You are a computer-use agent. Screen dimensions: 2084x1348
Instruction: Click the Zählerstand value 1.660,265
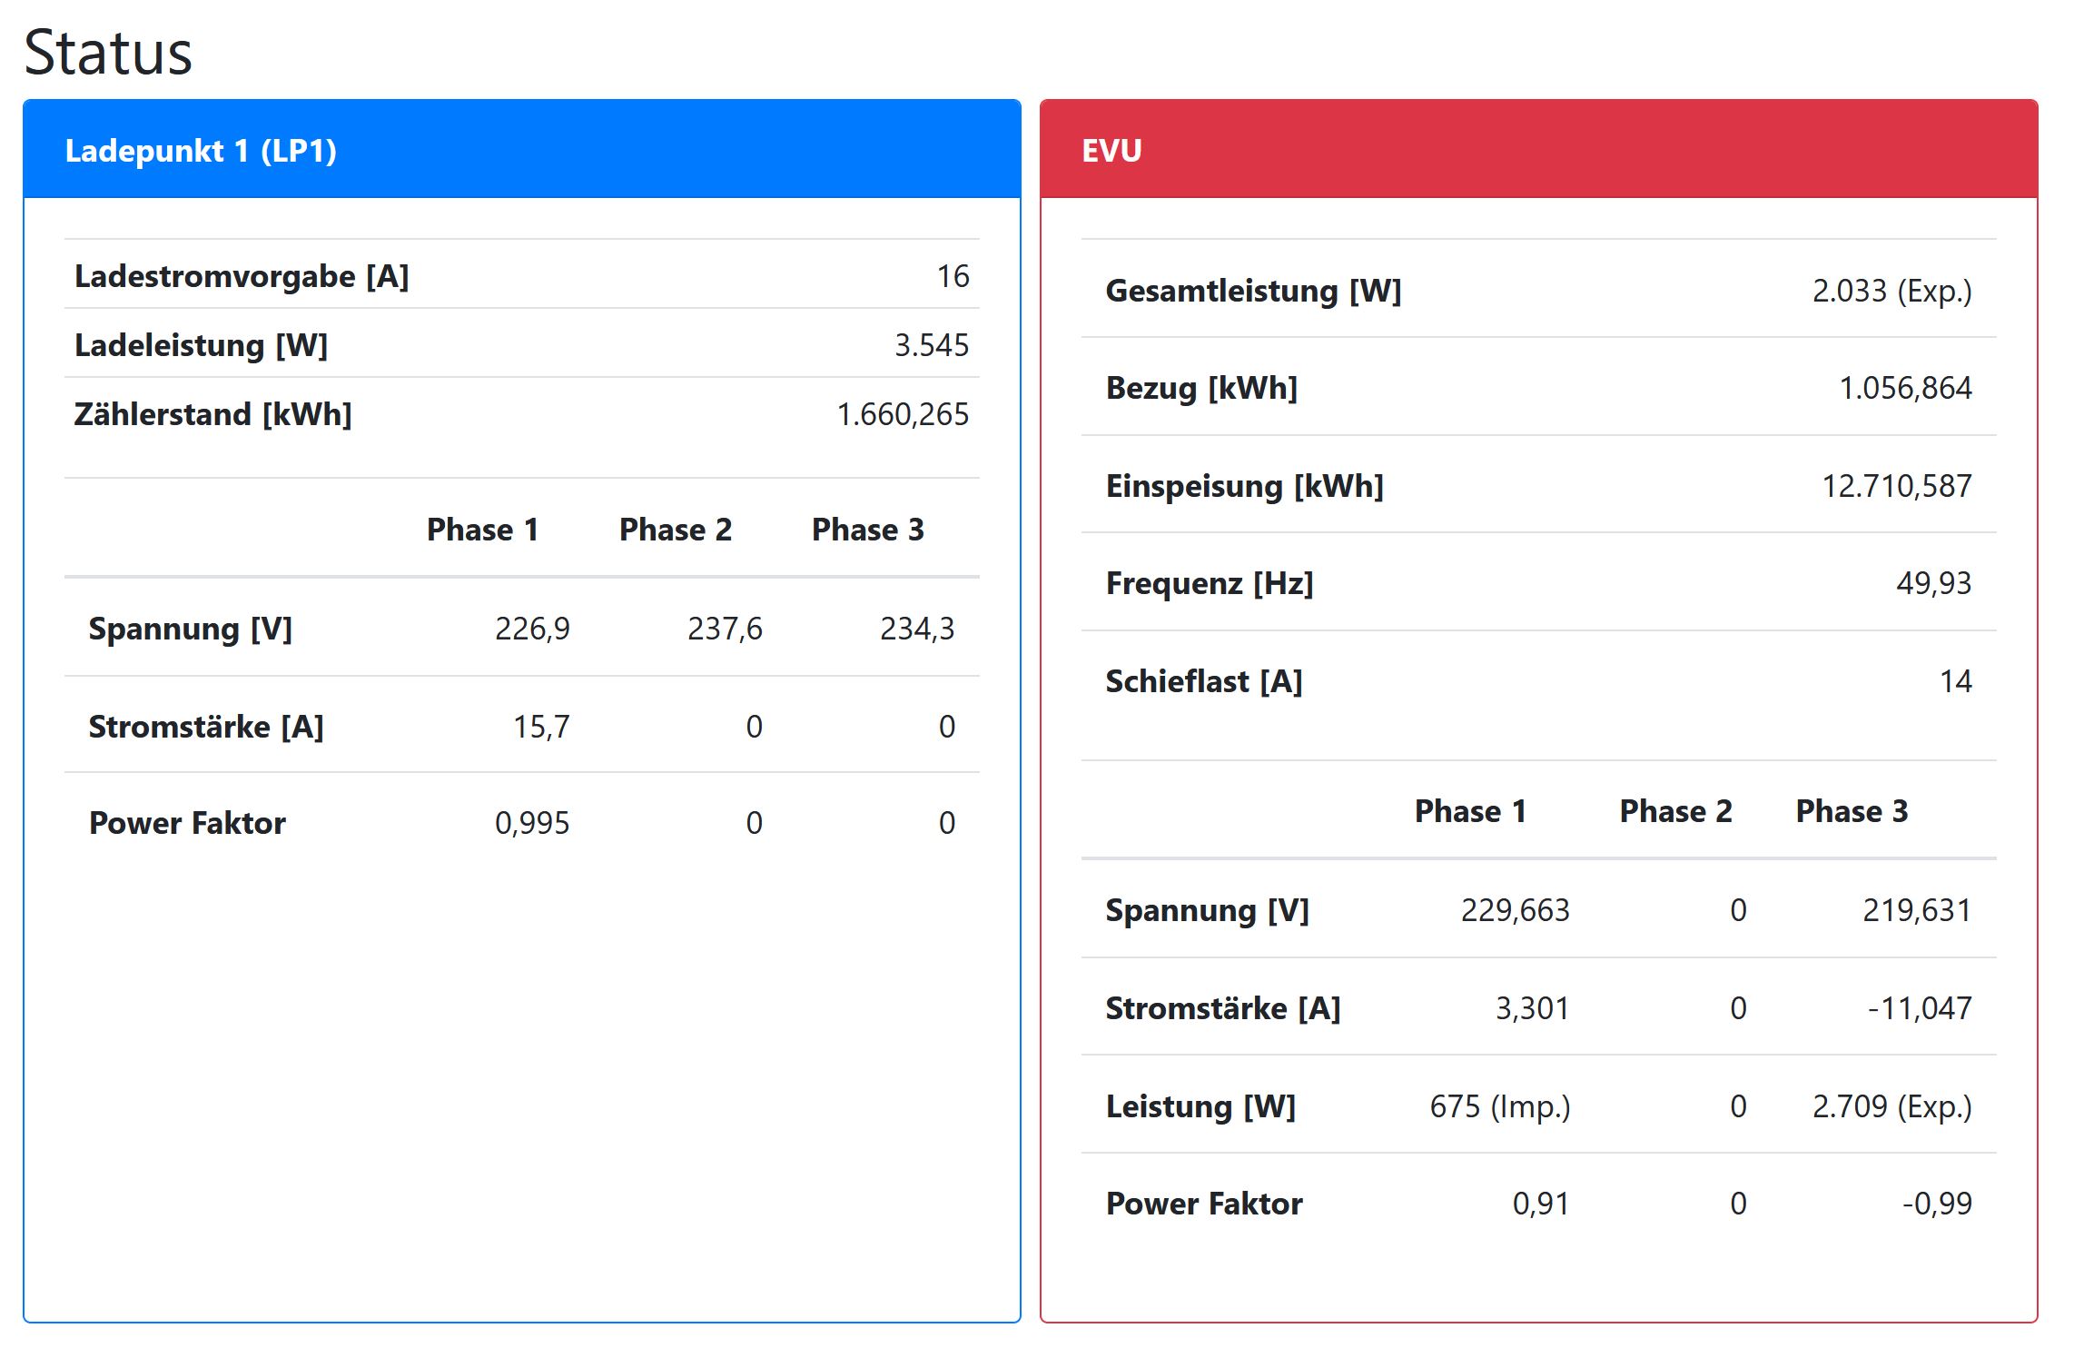point(902,414)
